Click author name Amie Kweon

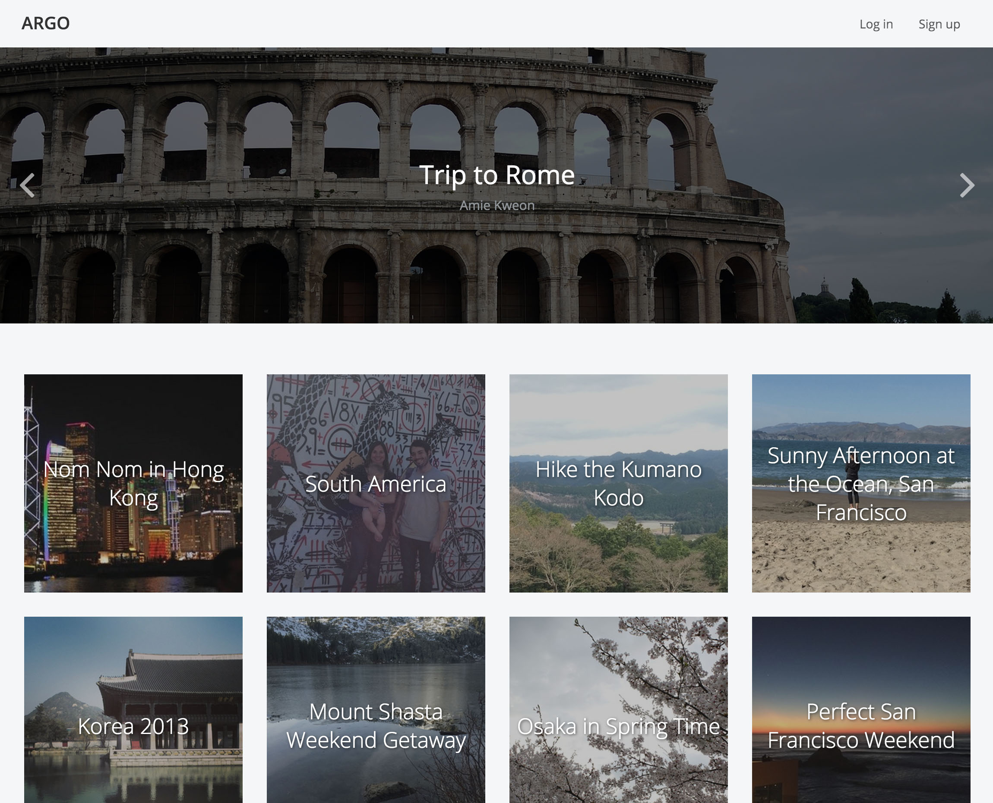click(x=497, y=205)
